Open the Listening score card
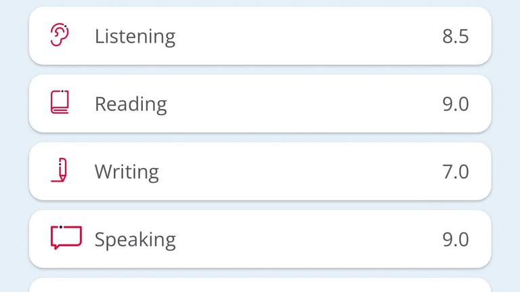Viewport: 520px width, 292px height. pos(260,36)
